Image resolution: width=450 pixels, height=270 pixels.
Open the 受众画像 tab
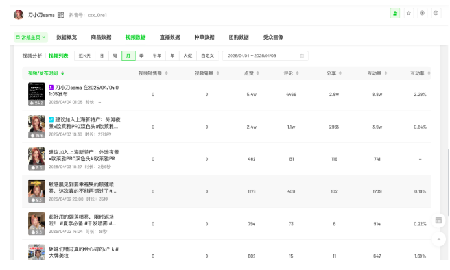point(273,38)
